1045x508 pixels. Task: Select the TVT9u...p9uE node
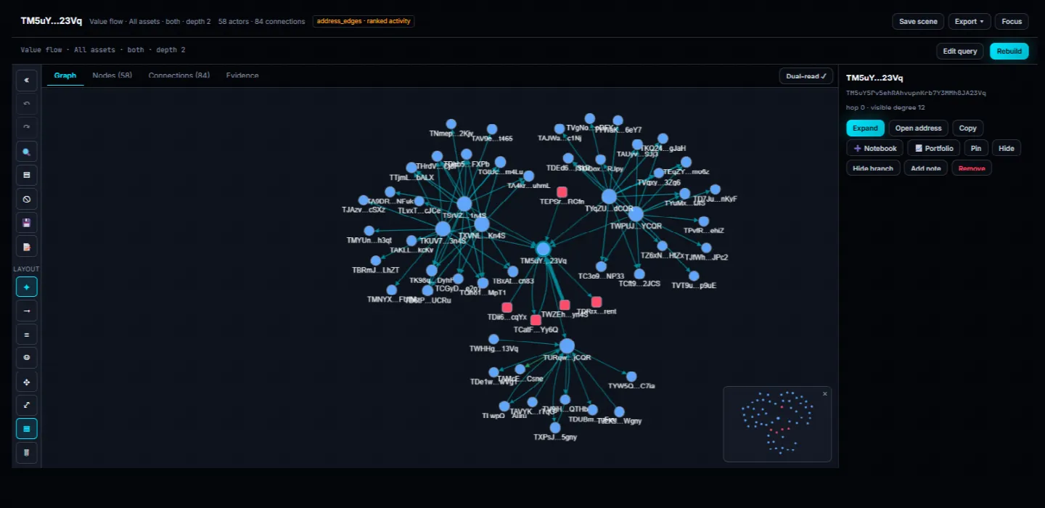coord(694,276)
